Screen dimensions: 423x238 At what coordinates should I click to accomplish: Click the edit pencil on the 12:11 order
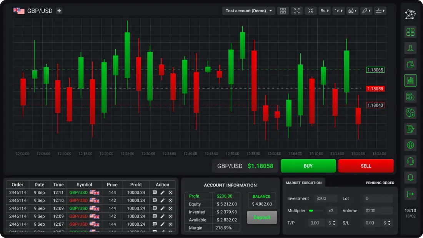click(x=162, y=193)
